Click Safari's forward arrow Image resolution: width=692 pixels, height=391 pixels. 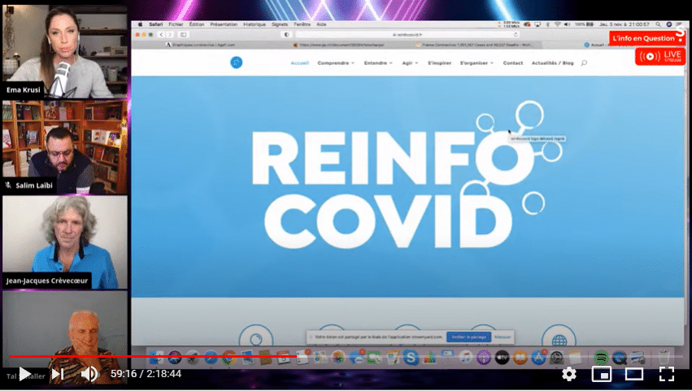point(170,34)
